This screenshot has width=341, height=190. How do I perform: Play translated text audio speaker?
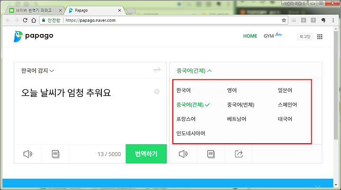pyautogui.click(x=183, y=154)
